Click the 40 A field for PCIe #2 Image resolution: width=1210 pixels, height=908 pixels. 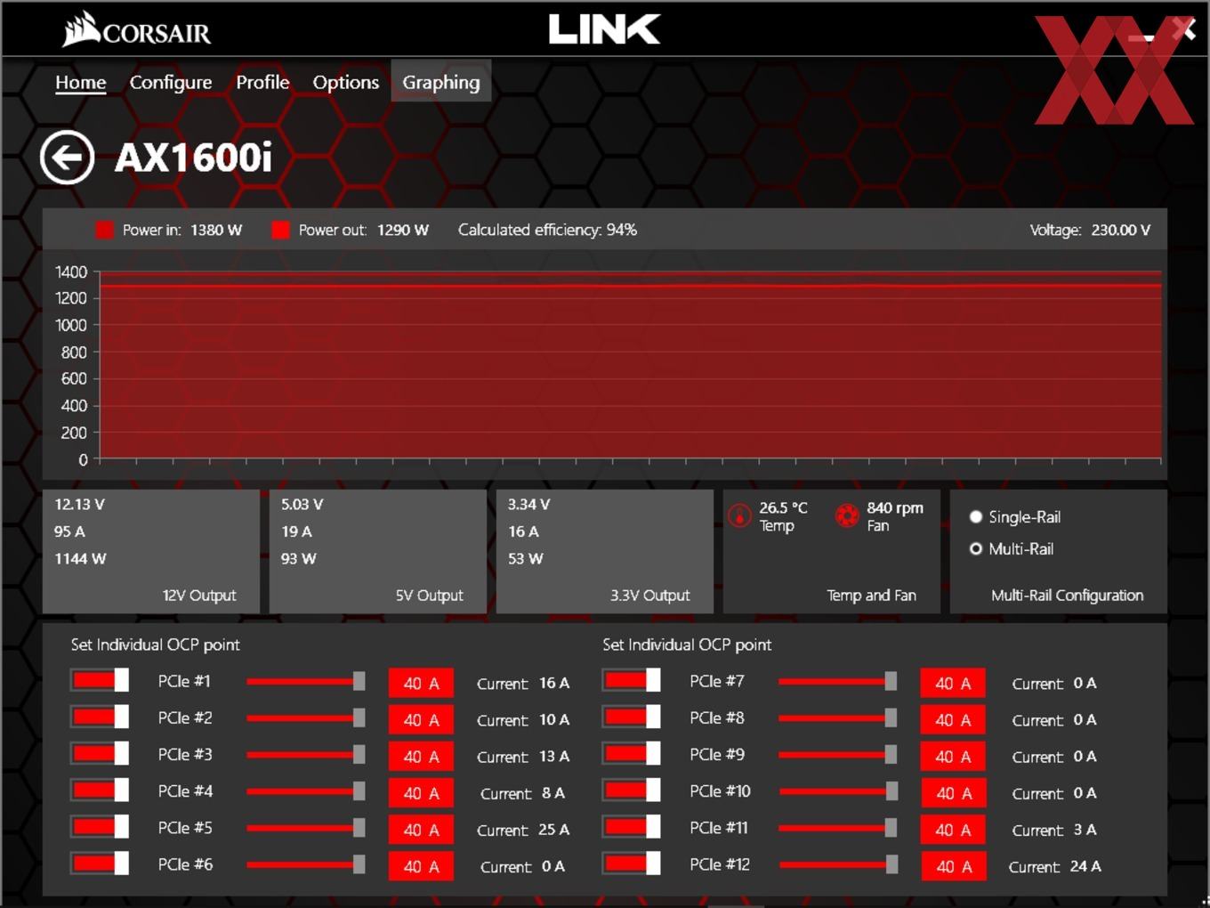(421, 719)
